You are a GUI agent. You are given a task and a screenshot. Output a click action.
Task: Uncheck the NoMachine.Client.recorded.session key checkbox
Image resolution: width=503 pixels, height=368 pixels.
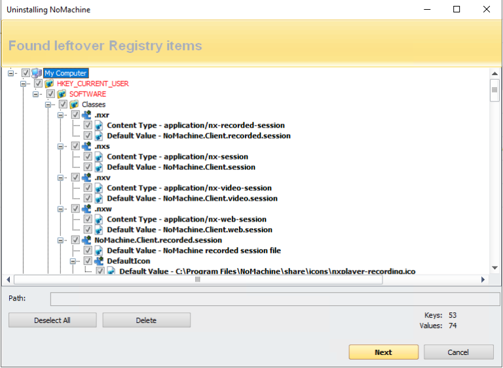pyautogui.click(x=75, y=240)
